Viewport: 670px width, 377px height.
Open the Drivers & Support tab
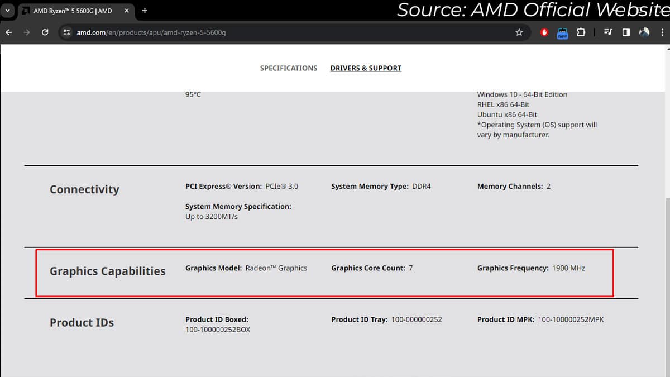[x=366, y=68]
